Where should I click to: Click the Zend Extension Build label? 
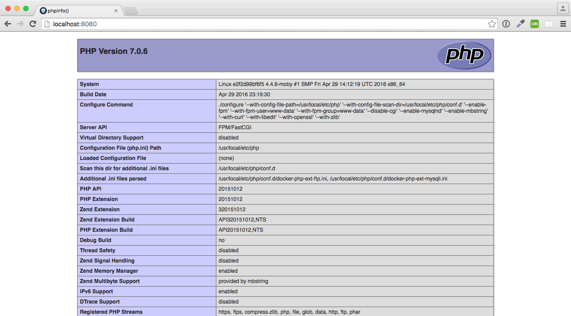tap(107, 220)
